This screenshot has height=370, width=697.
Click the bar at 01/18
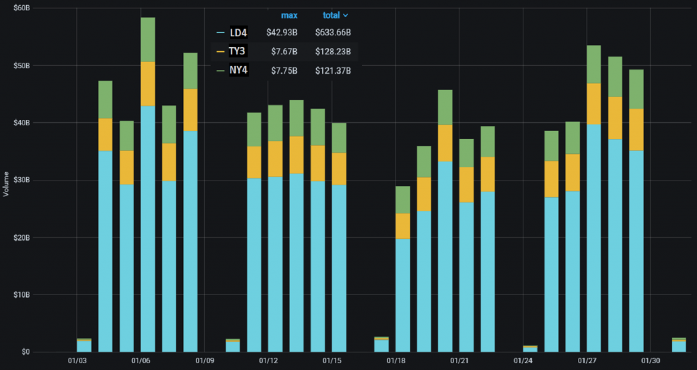point(403,269)
